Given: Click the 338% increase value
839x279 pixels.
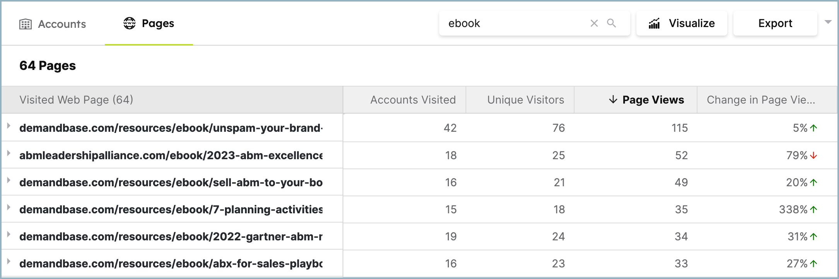Looking at the screenshot, I should coord(793,209).
